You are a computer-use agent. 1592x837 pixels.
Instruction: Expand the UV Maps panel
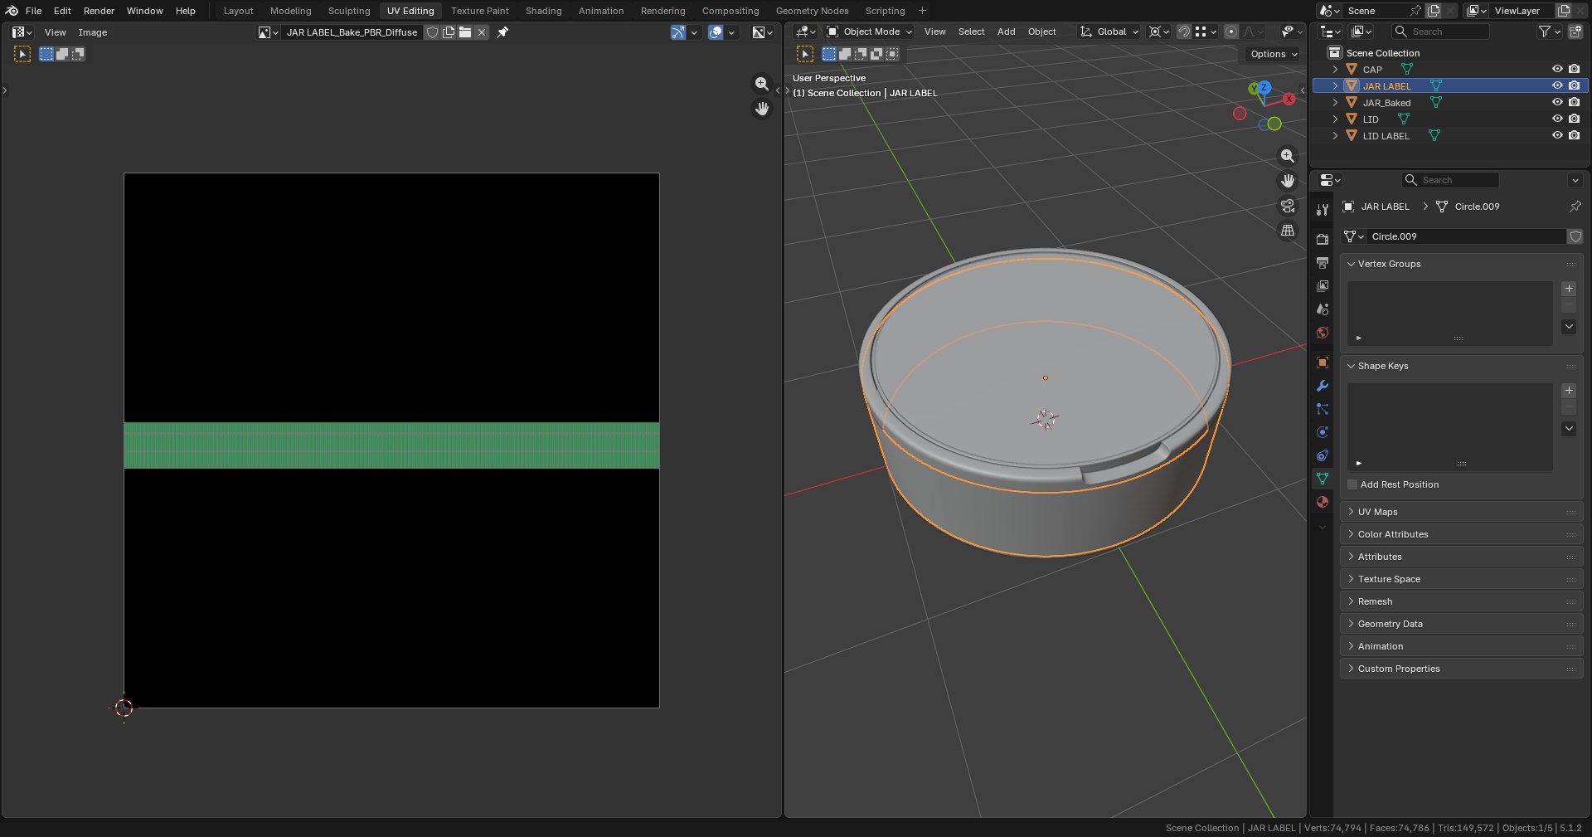(1461, 512)
